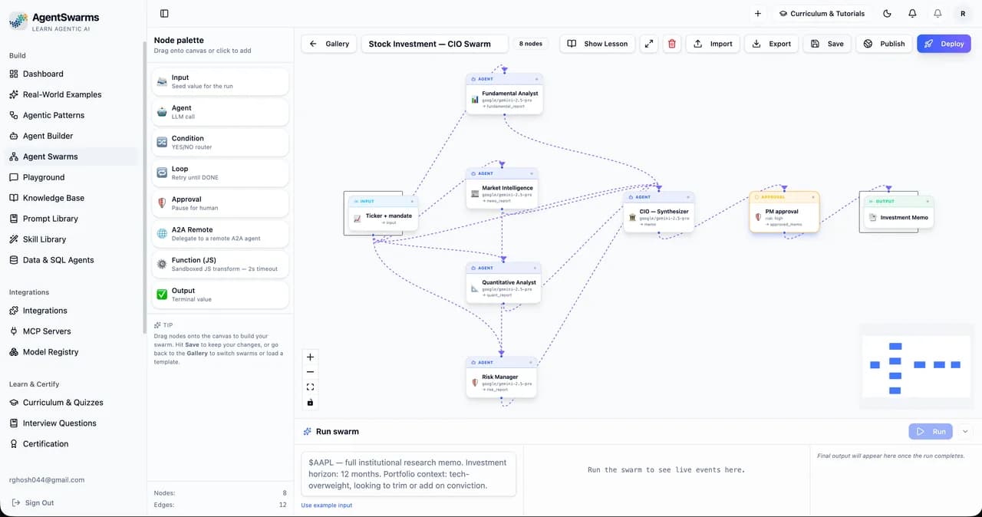Select the Market Intelligence node
The width and height of the screenshot is (982, 517).
click(x=502, y=189)
